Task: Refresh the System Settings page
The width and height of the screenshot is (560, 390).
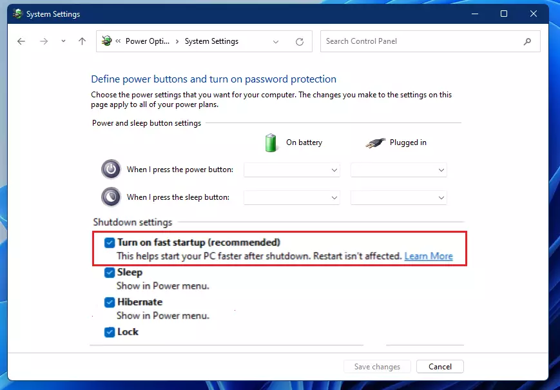Action: pyautogui.click(x=300, y=41)
